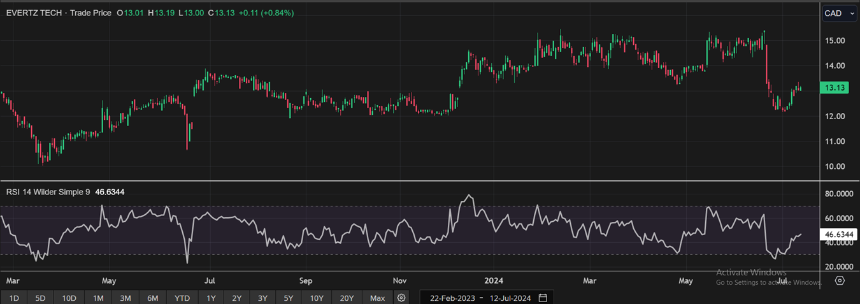
Task: Click the RSI 14 Wilder indicator label
Action: 48,191
